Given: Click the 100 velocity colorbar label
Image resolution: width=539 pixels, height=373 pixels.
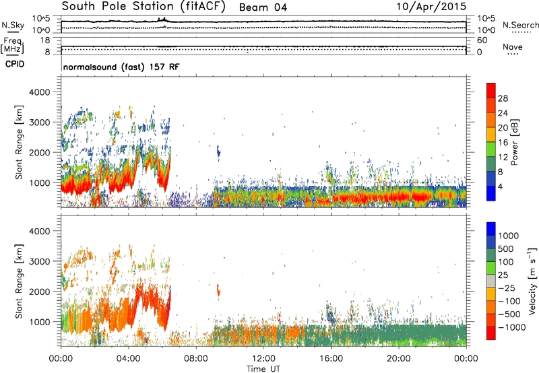Looking at the screenshot, I should [x=506, y=262].
